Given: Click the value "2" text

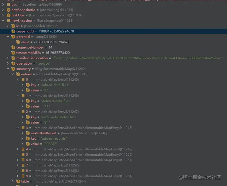Looking at the screenshot, I should [46, 90].
